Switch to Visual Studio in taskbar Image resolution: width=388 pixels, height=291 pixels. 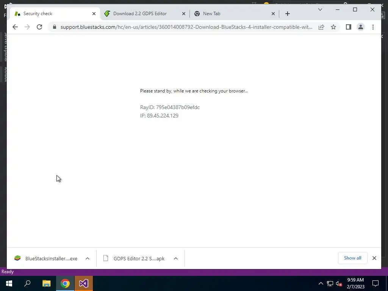84,283
